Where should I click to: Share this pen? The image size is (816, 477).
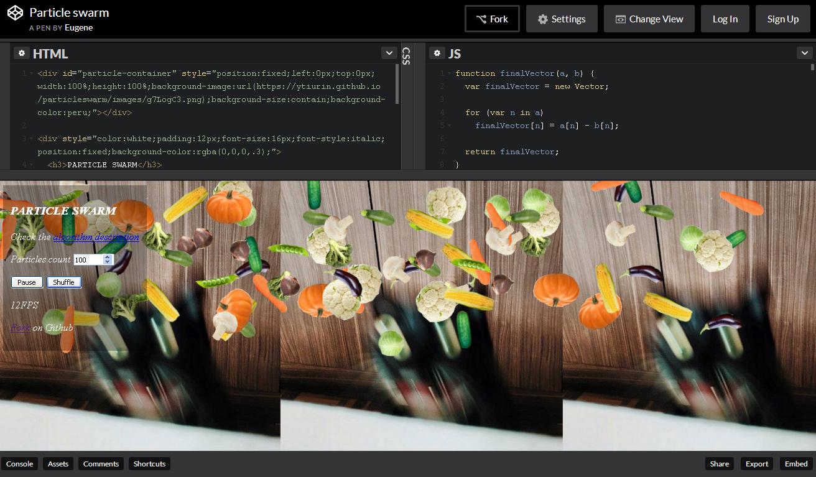point(720,464)
